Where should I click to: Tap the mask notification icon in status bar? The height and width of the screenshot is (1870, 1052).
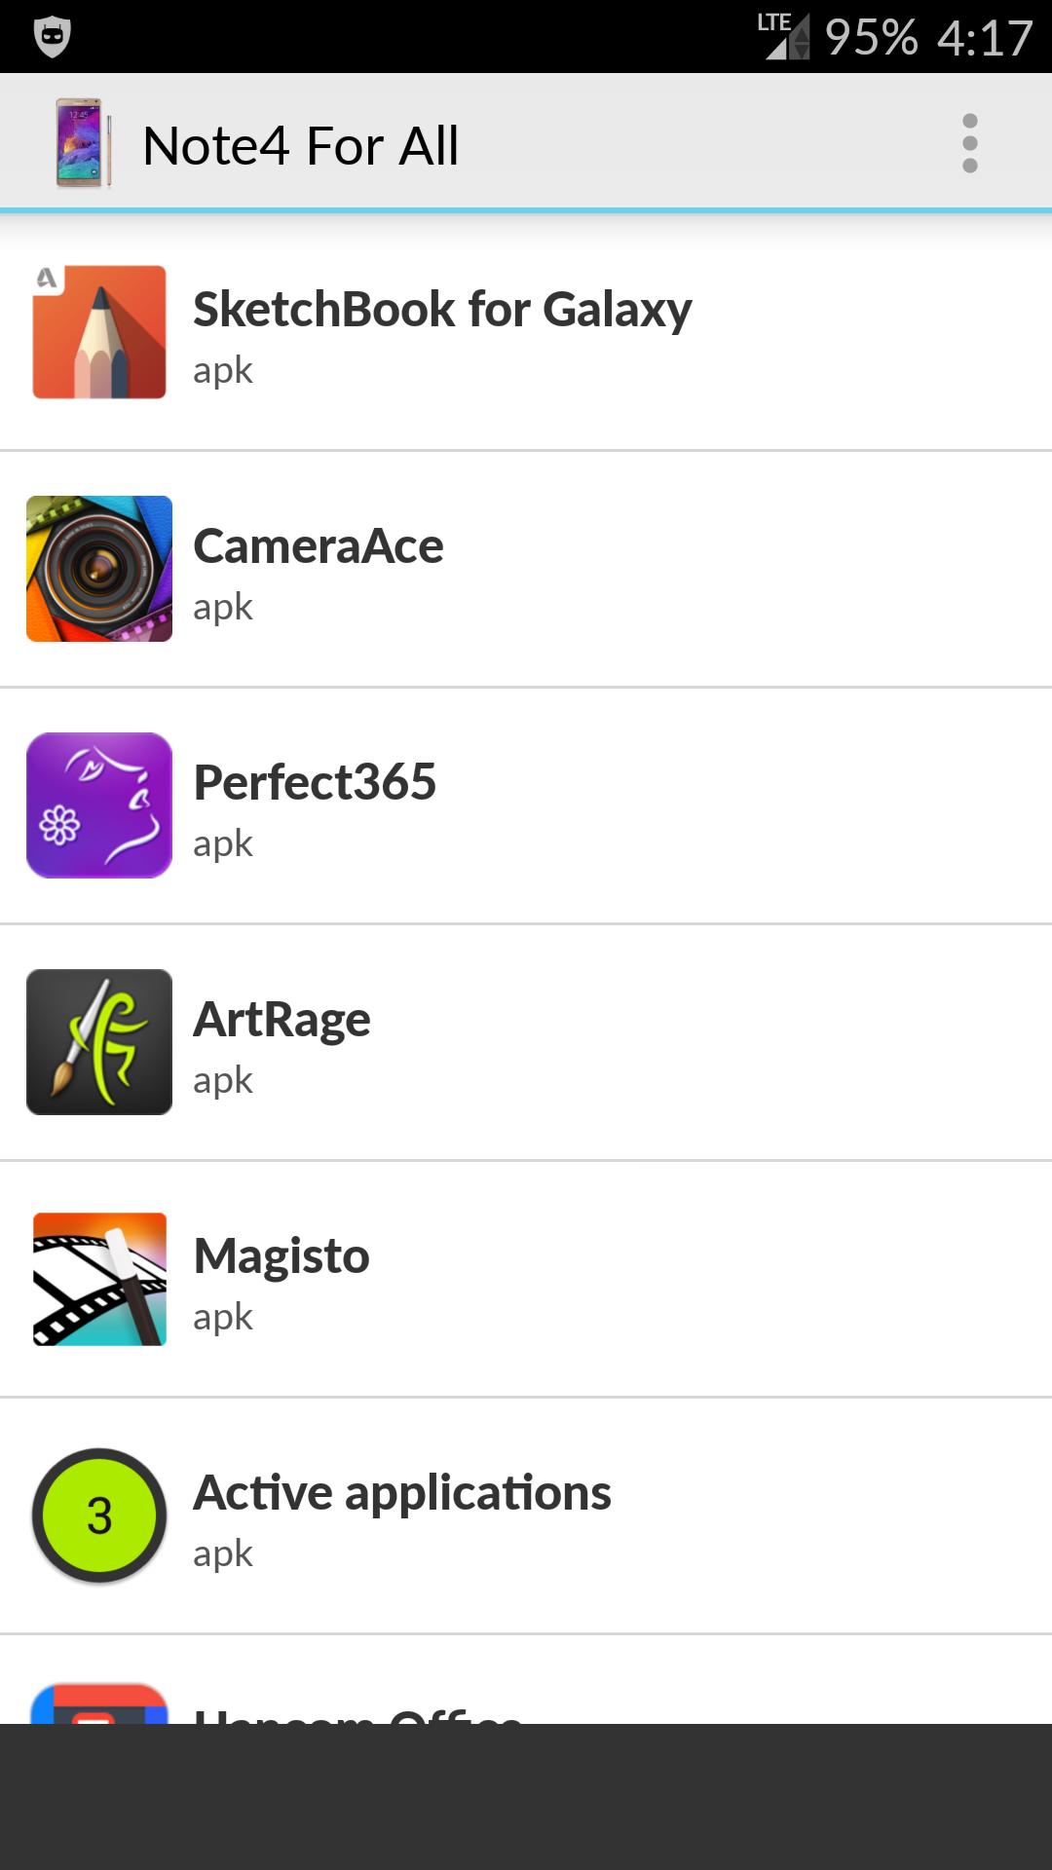(x=52, y=37)
